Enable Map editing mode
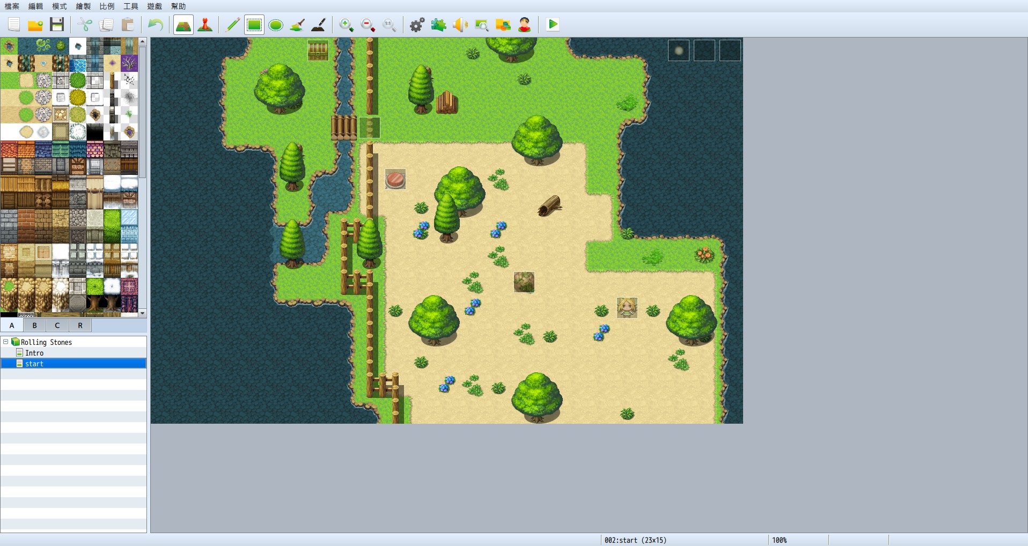Screen dimensions: 1028x546 tap(183, 25)
